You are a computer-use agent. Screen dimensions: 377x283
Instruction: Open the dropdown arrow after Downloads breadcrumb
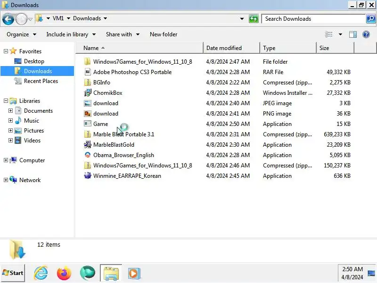pos(105,18)
